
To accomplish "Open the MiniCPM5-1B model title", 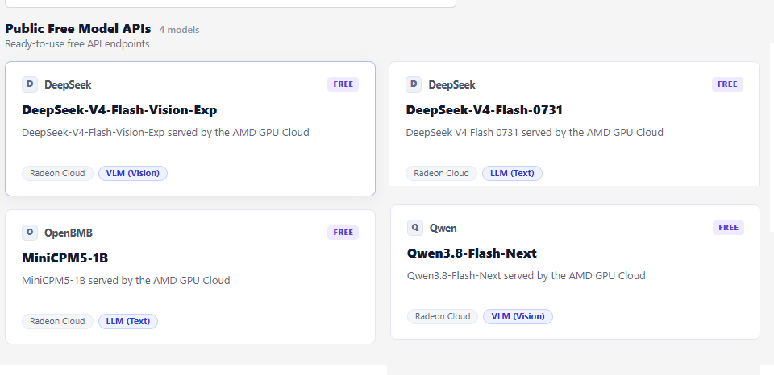I will pyautogui.click(x=65, y=258).
